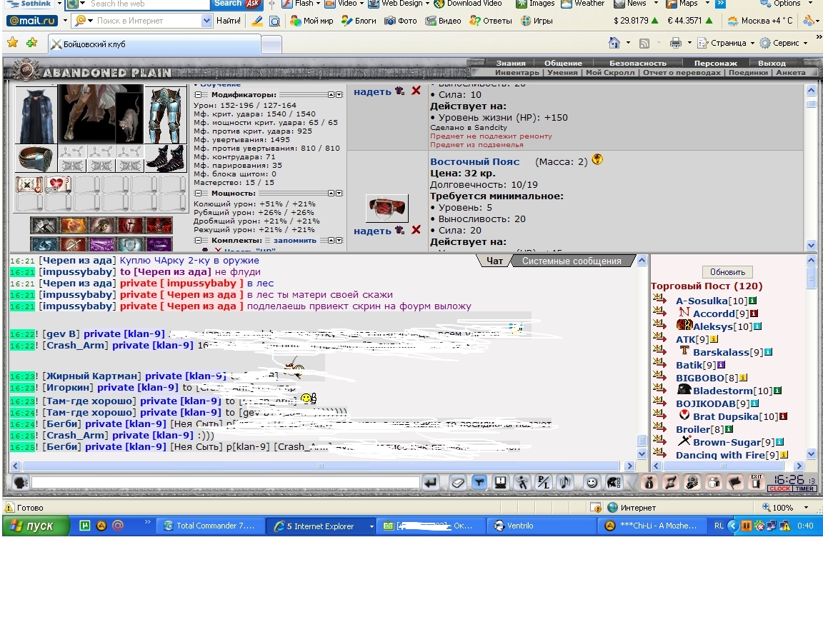Go to the Умения submenu item
Screen dimensions: 823x617
coord(562,72)
